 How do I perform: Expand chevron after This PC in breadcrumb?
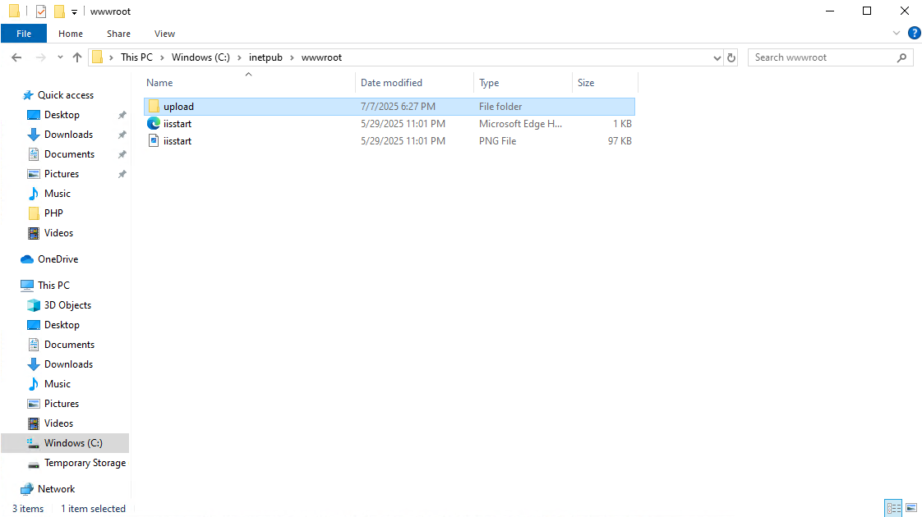162,57
